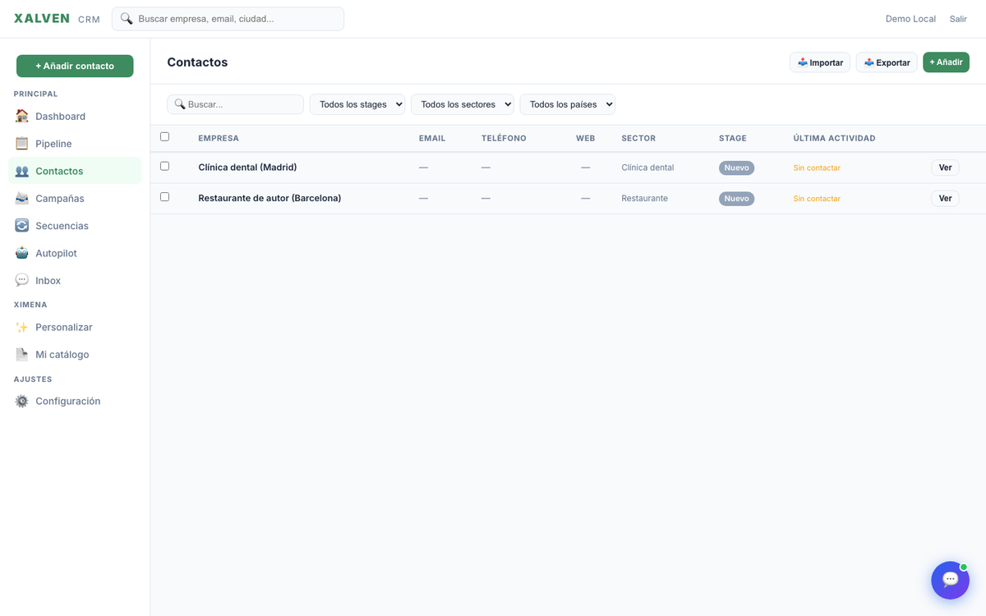
Task: Click the Importar button
Action: point(820,62)
